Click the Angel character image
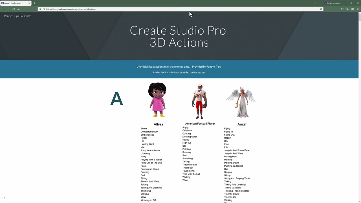The width and height of the screenshot is (361, 203). point(241,102)
